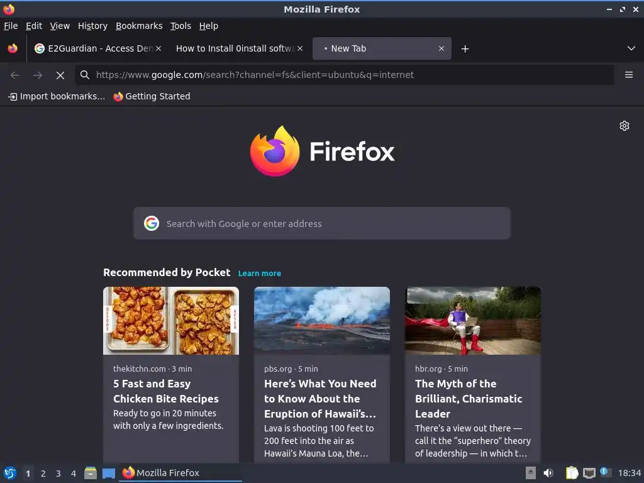Open the View menu
This screenshot has height=483, width=644.
60,26
